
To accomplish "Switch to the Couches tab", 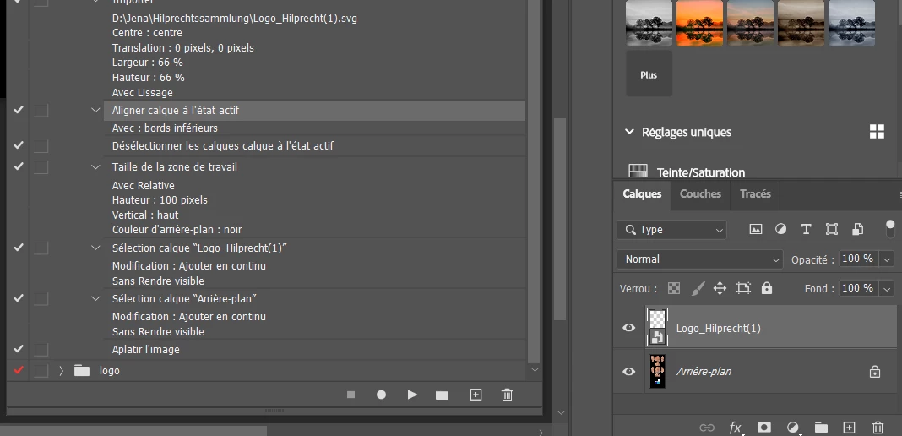I will coord(700,193).
